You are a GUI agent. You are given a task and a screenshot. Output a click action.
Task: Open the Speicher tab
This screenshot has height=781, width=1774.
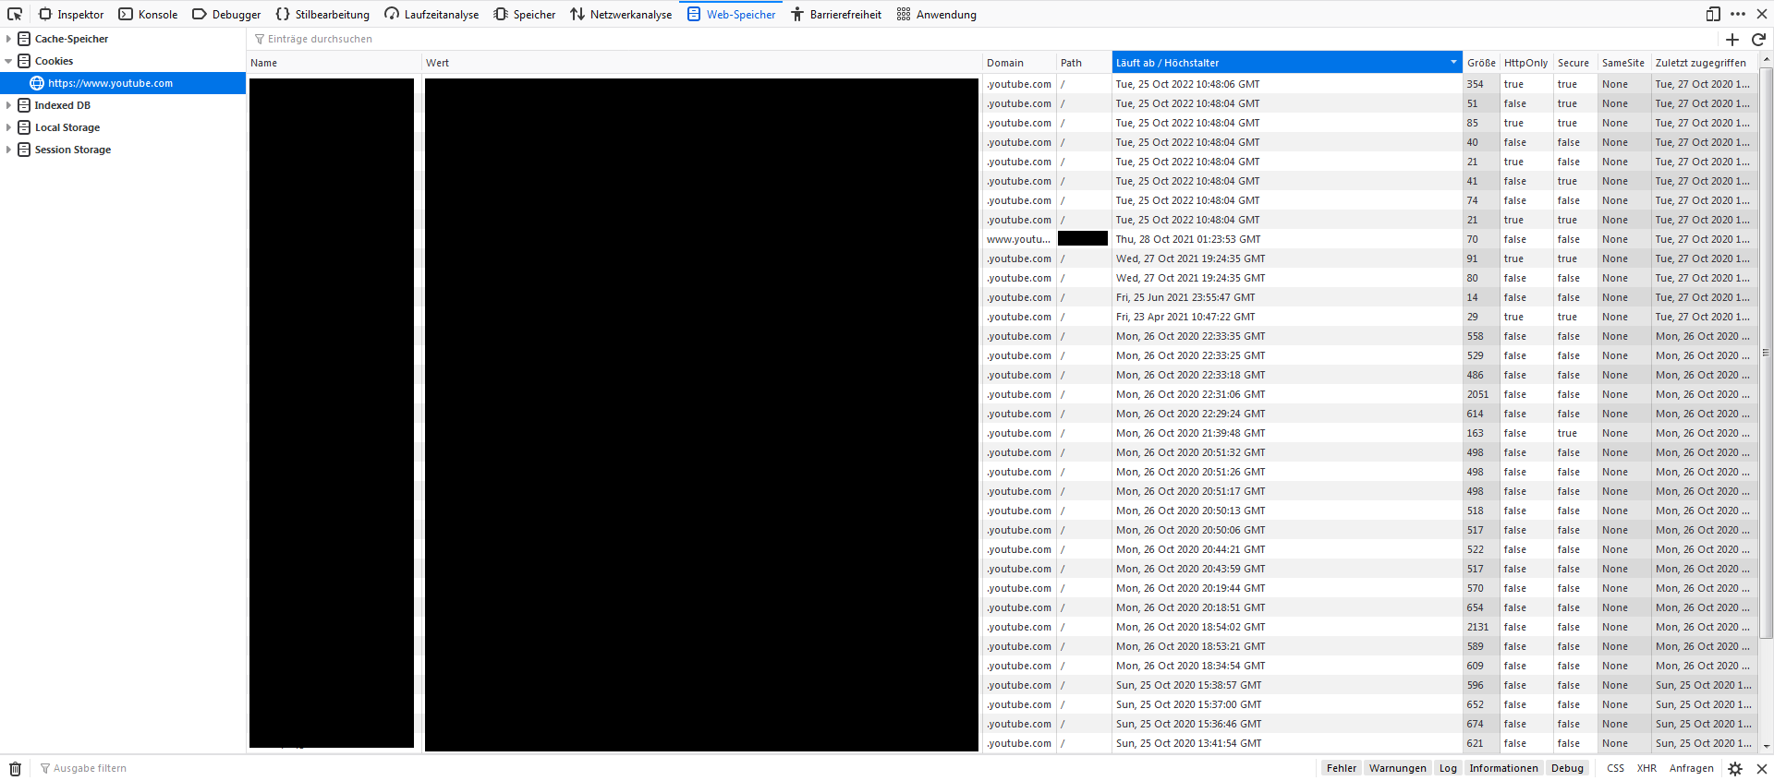525,14
